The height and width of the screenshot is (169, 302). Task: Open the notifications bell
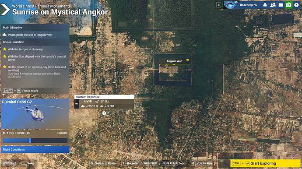[x=265, y=5]
